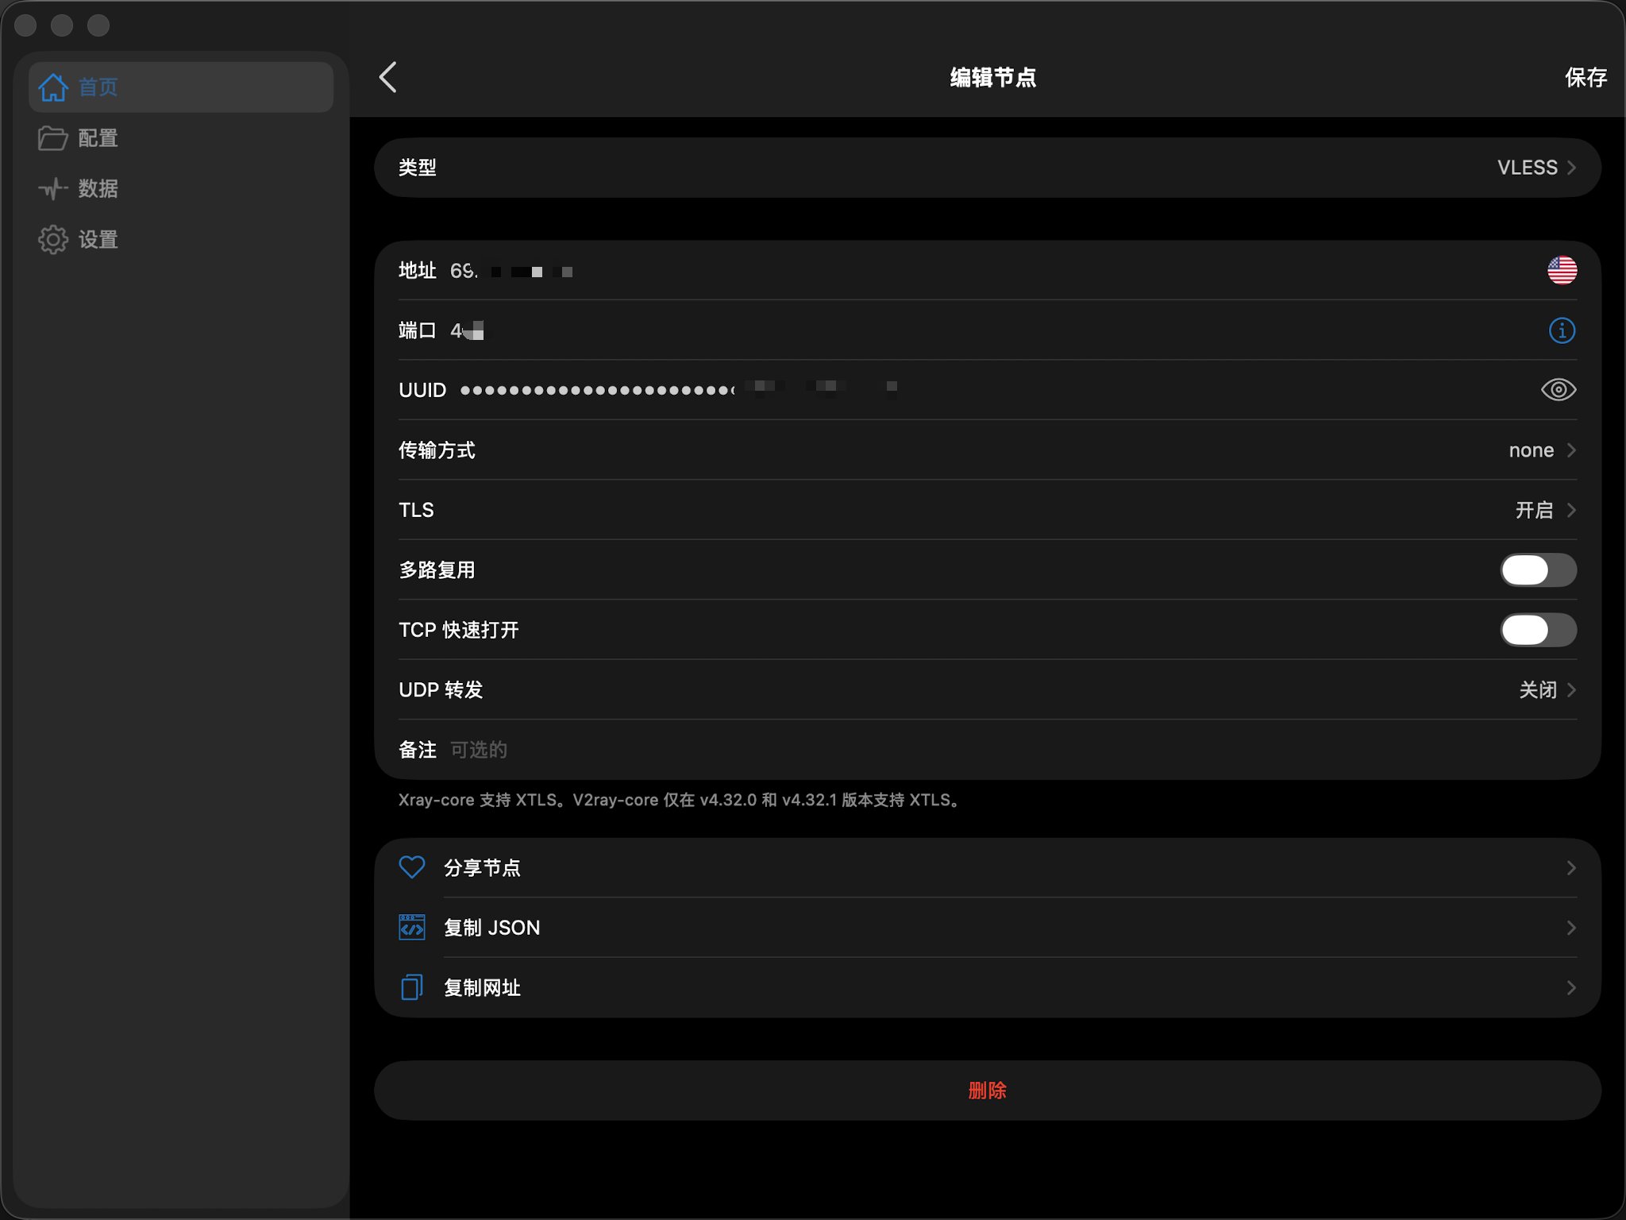Click the 复制 JSON code icon
Viewport: 1626px width, 1220px height.
[x=412, y=928]
